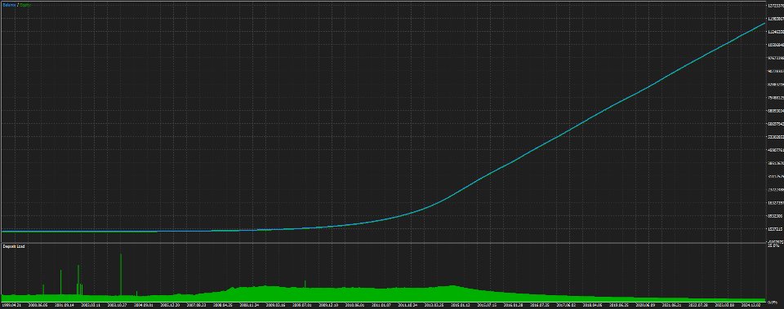Screen dimensions: 784x309
Task: Click the 0.0% deposit load axis value
Action: 772,302
